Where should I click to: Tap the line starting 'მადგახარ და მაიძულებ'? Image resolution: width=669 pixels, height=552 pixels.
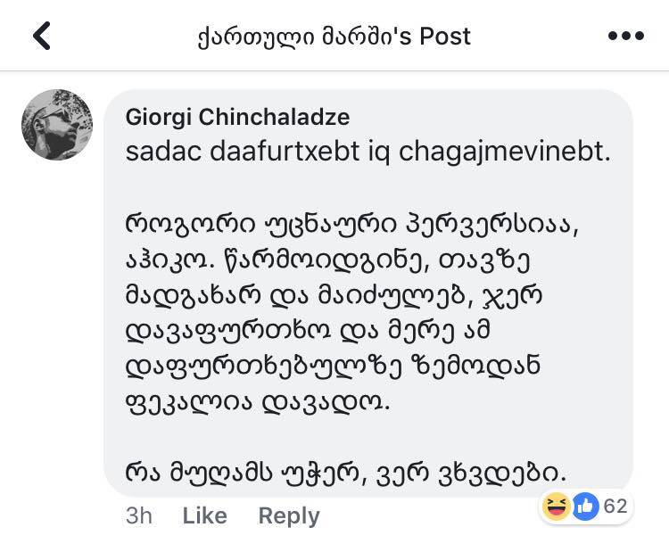pos(334,295)
